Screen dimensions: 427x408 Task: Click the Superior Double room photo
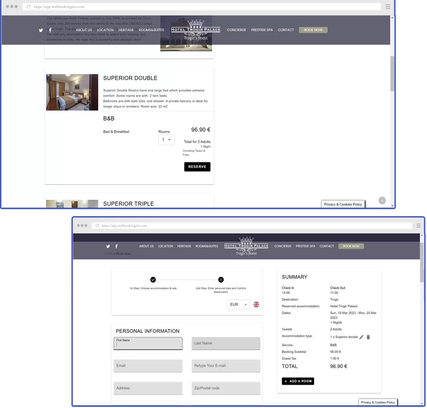pyautogui.click(x=72, y=92)
